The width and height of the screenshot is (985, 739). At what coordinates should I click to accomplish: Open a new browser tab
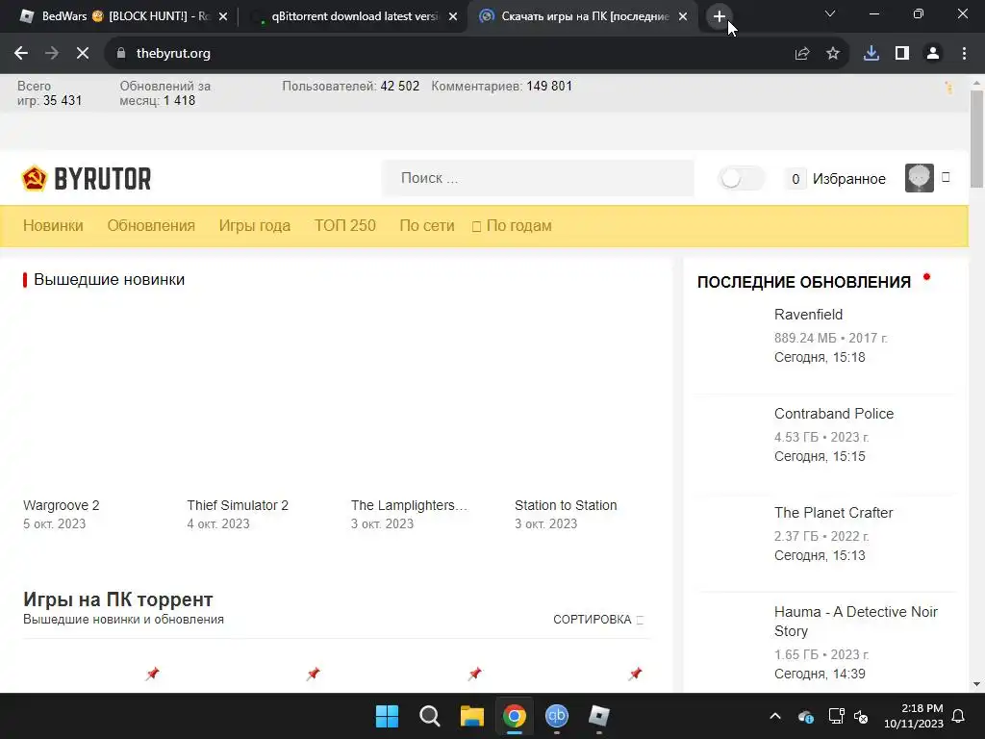(720, 16)
